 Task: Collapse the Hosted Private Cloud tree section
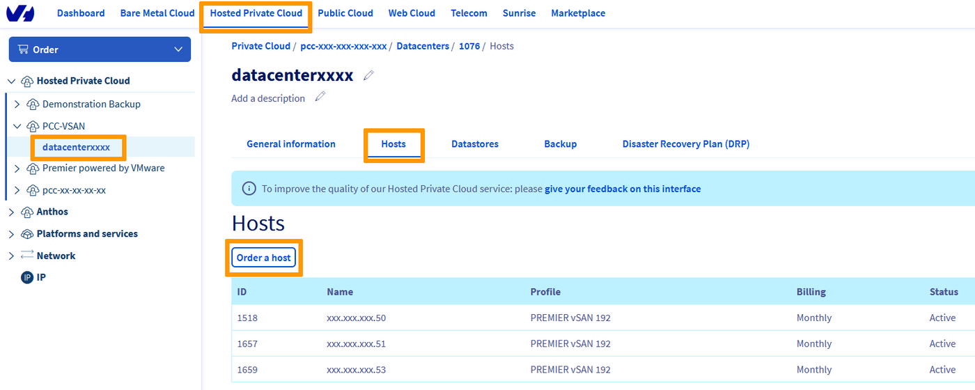click(11, 81)
